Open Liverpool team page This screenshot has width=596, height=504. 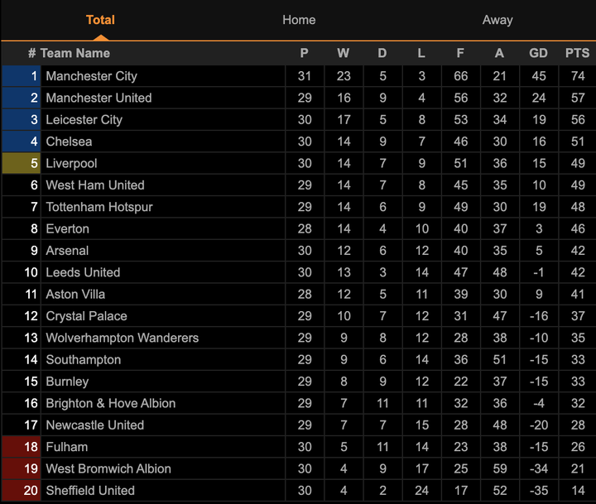71,164
